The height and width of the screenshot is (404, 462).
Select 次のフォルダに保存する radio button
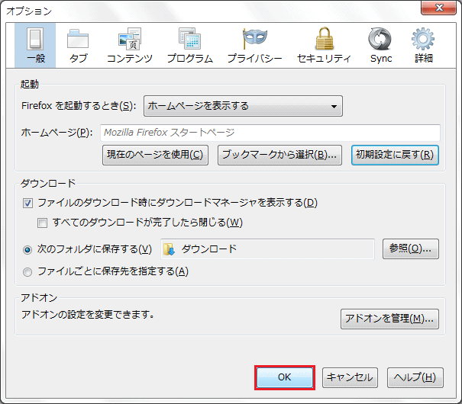point(28,249)
